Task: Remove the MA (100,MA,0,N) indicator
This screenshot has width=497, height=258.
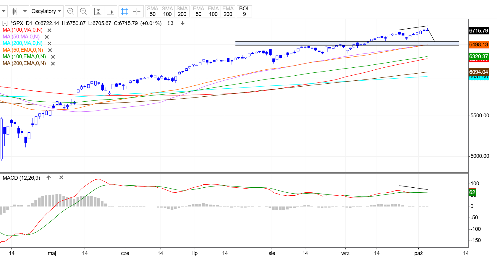Action: pos(49,30)
